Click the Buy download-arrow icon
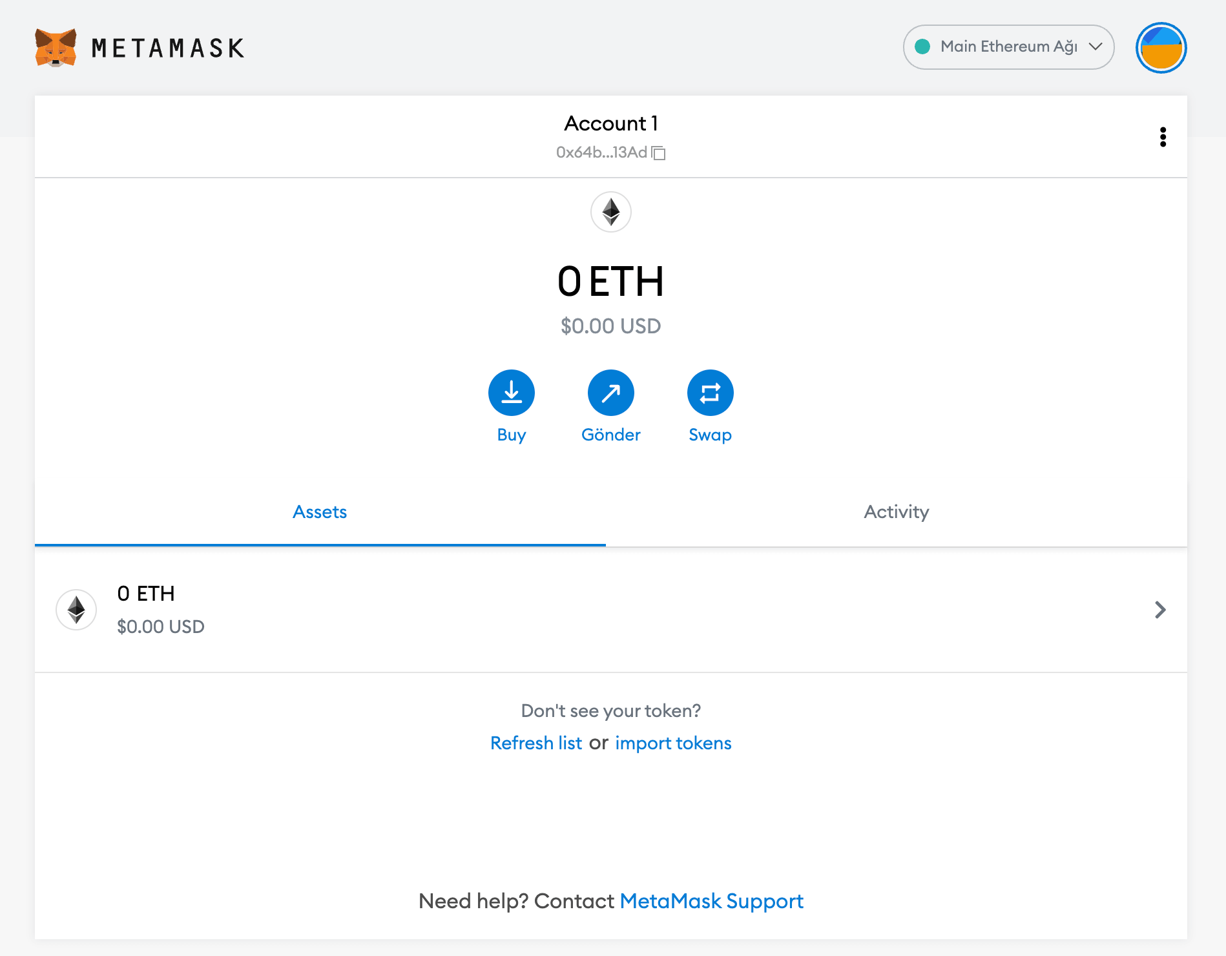 click(x=512, y=393)
